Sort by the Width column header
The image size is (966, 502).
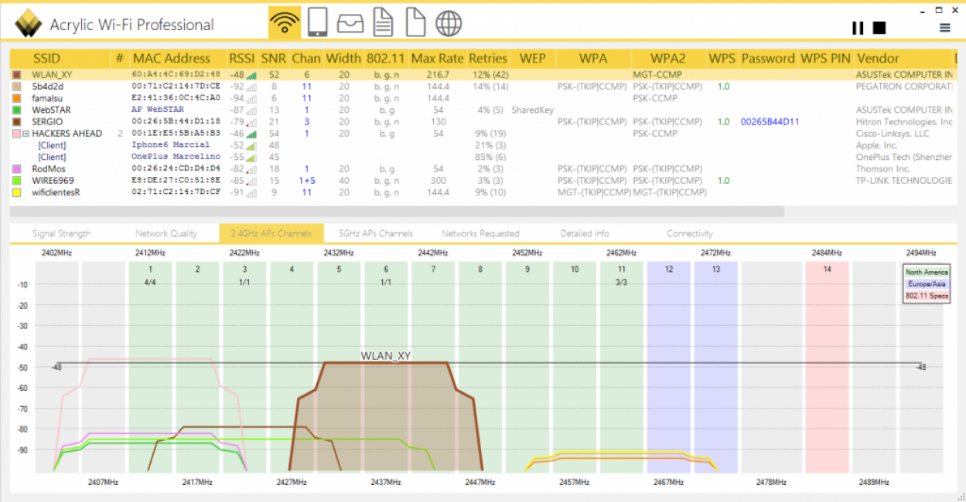[x=343, y=58]
